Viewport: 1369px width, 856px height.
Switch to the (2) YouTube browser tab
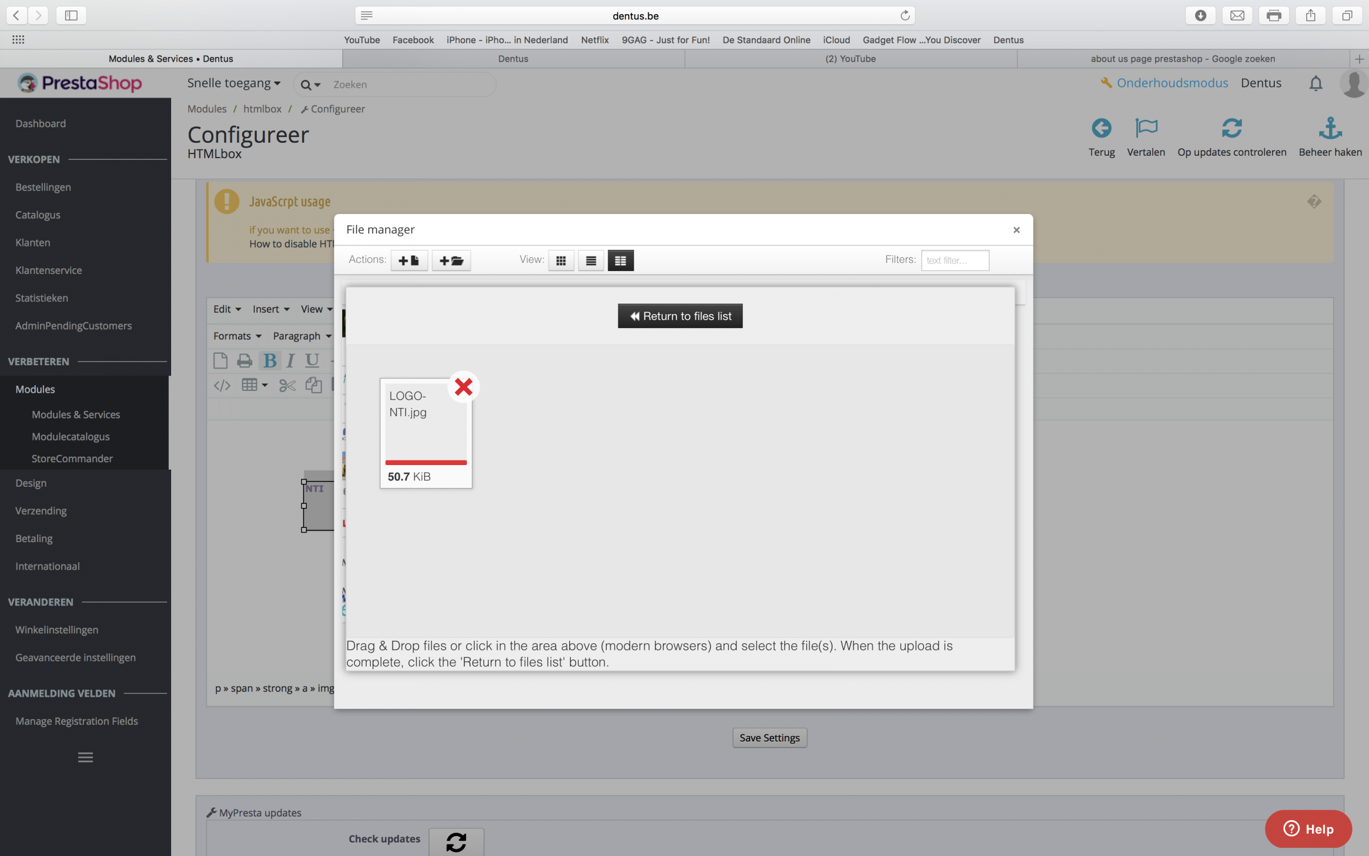click(850, 59)
